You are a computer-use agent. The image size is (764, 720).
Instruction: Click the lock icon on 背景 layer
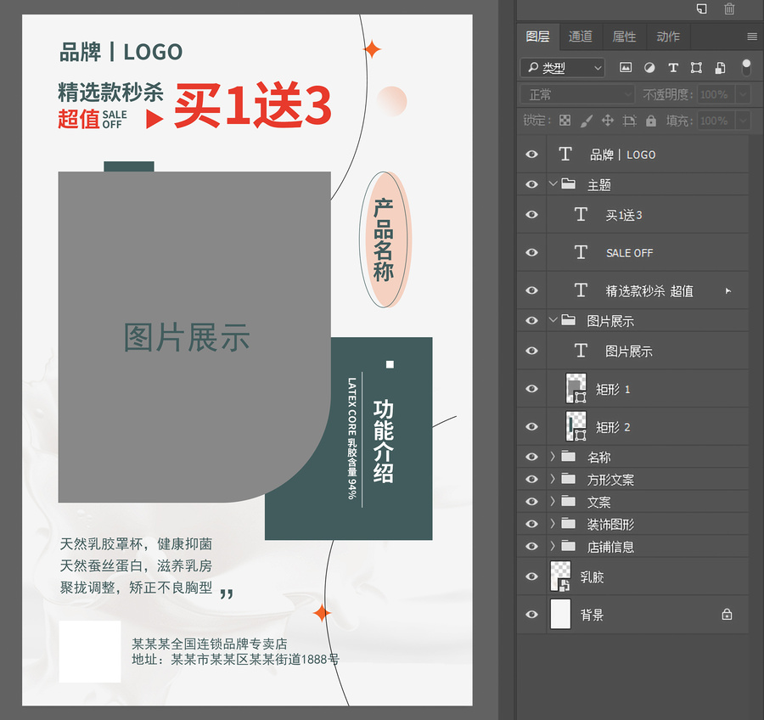727,614
